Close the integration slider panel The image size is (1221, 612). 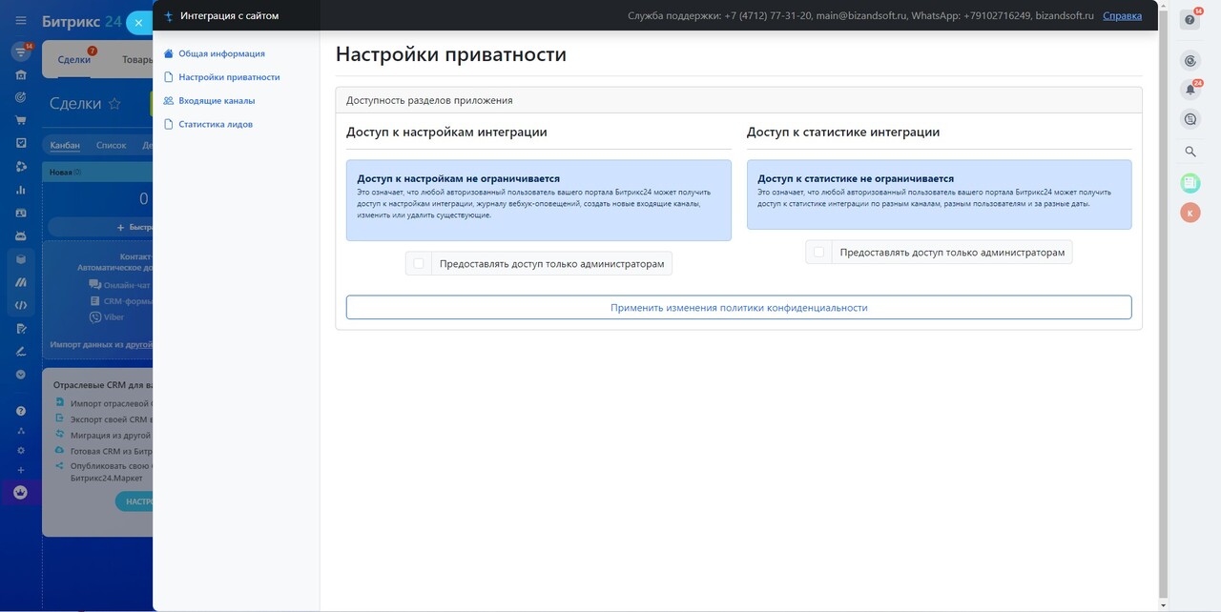pyautogui.click(x=138, y=22)
